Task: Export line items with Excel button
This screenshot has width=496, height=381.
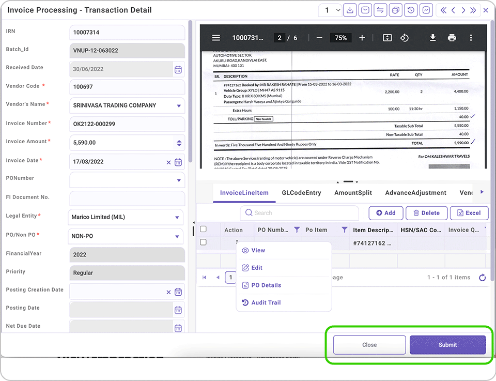Action: (469, 213)
